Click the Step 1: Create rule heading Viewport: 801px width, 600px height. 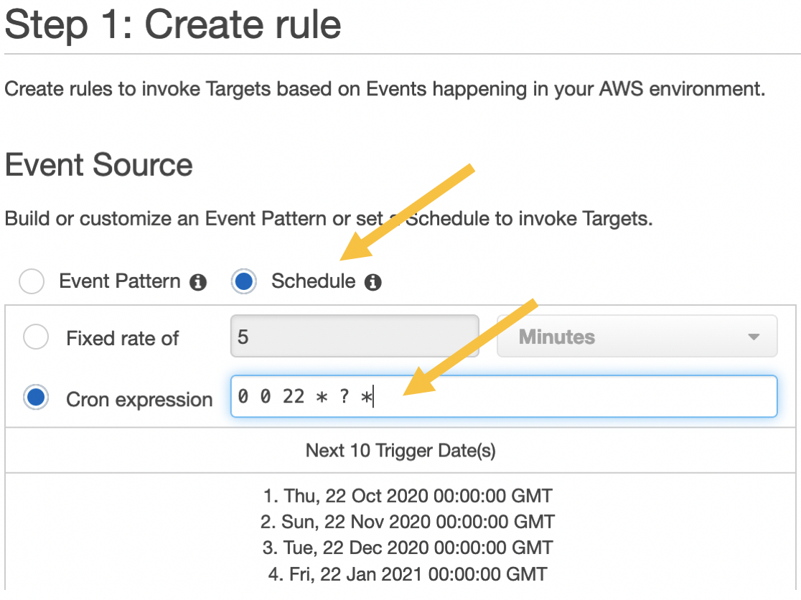pos(173,25)
